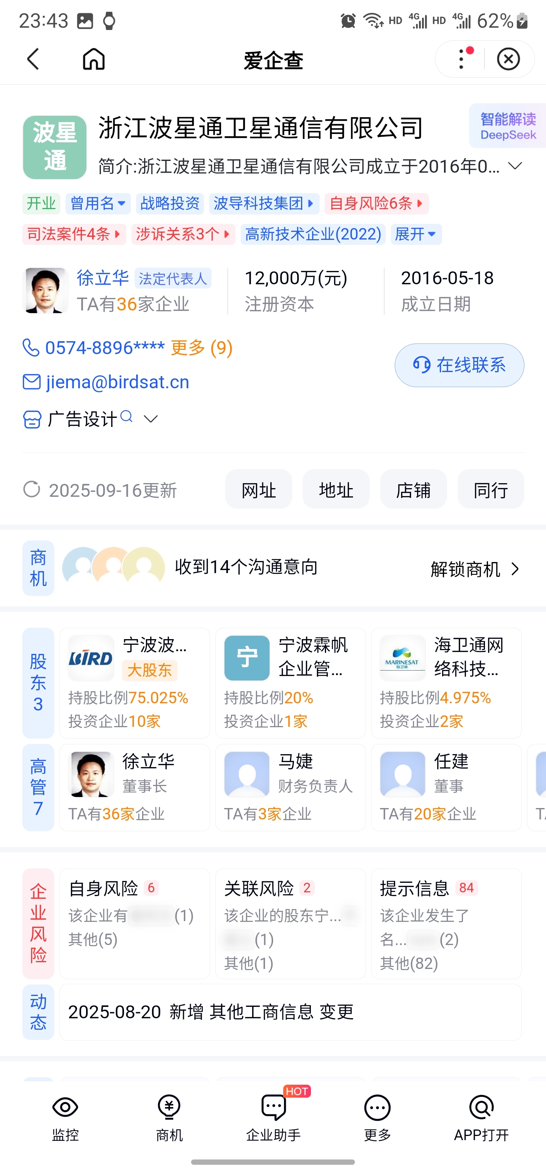Go back with the left arrow
Viewport: 546px width, 1172px height.
coord(33,59)
